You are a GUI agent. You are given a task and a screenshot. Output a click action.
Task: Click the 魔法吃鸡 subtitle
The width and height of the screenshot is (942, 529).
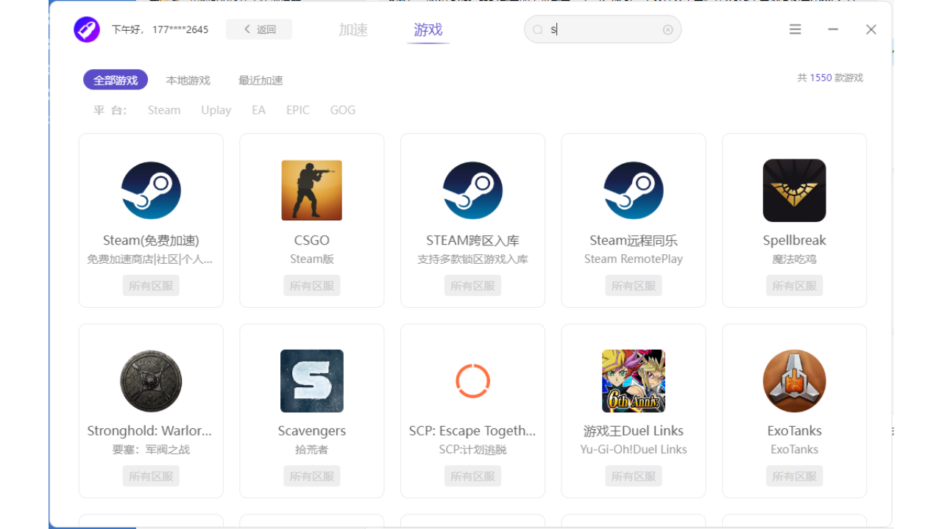[794, 259]
